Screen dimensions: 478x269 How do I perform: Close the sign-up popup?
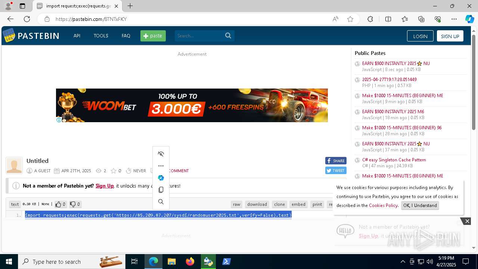(467, 221)
